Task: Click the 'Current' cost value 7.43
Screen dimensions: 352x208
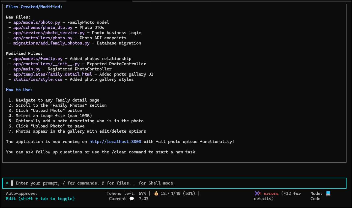Action: coord(144,199)
